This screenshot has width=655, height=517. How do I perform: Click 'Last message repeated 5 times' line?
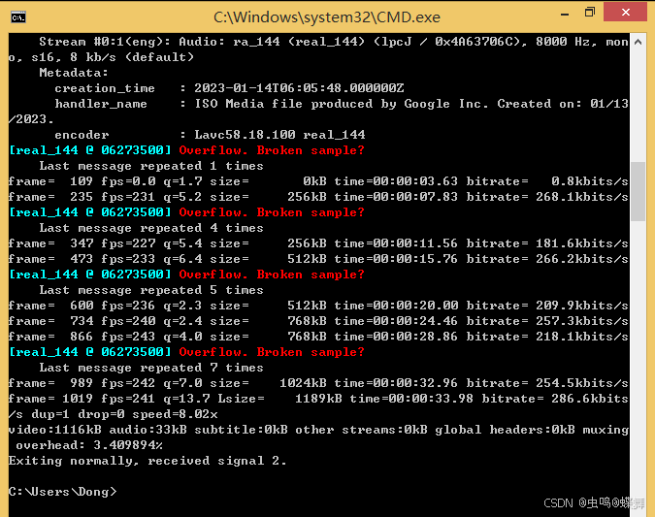pos(151,290)
